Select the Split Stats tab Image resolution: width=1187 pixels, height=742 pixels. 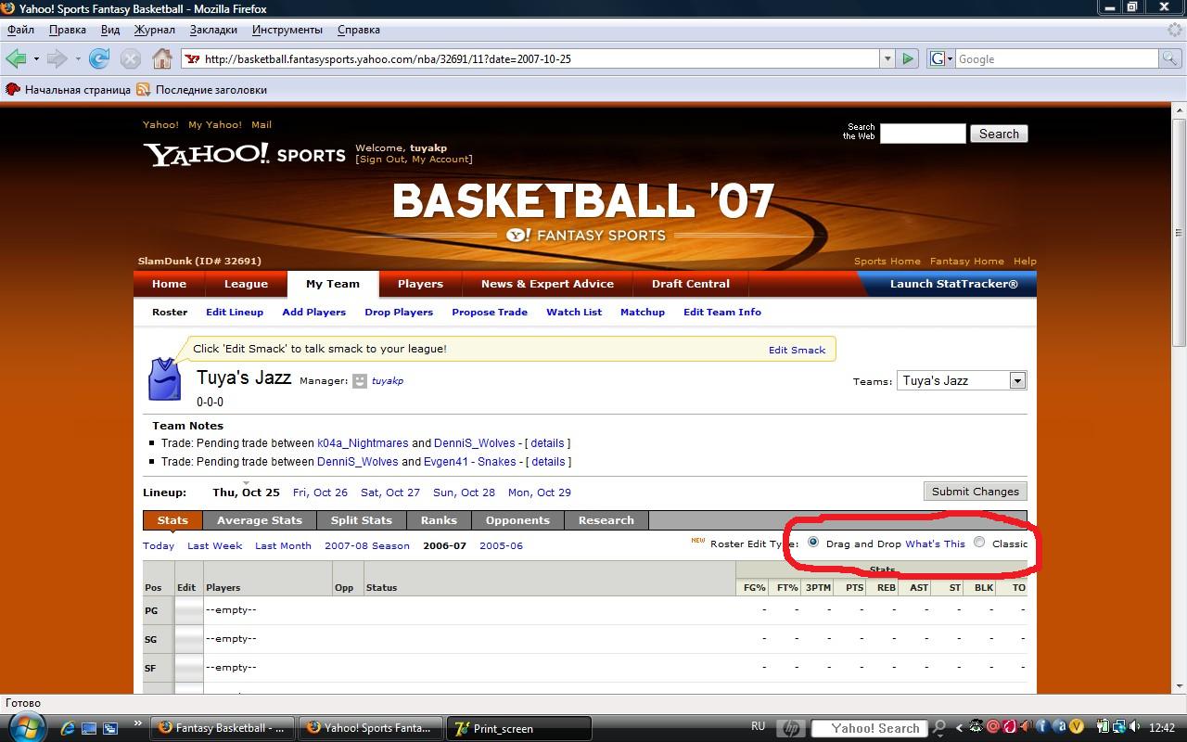[x=362, y=520]
